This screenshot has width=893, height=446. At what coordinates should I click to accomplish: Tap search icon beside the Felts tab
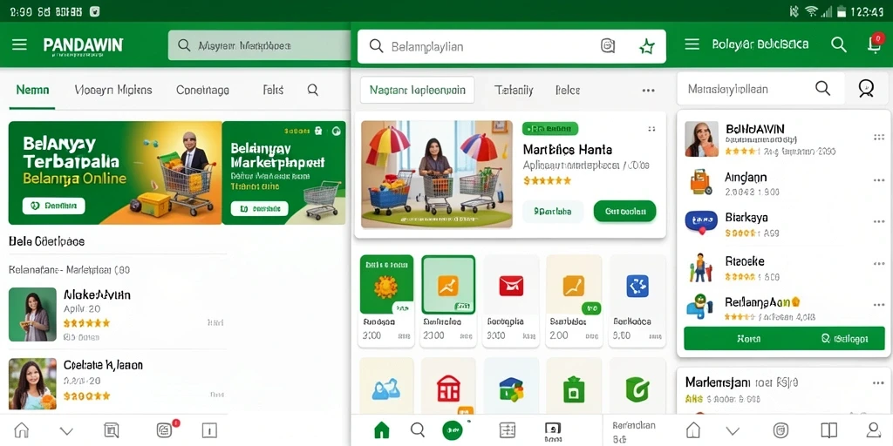click(313, 90)
